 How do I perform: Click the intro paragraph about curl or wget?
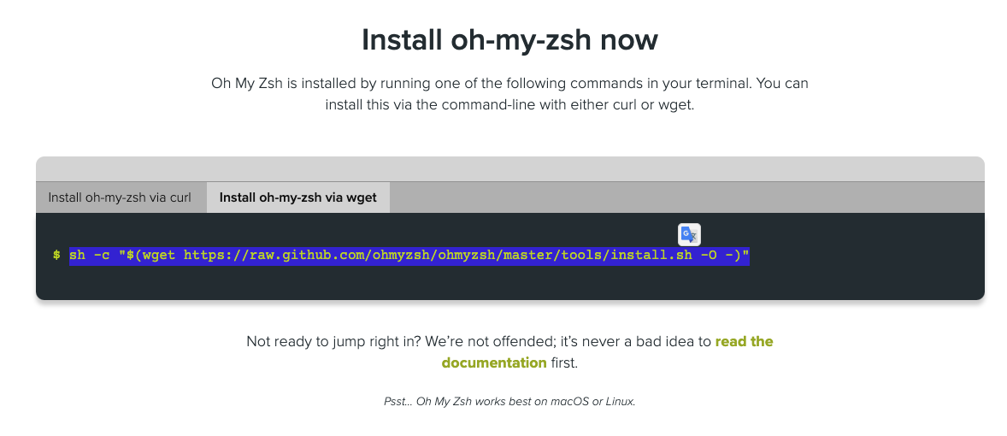pyautogui.click(x=509, y=95)
